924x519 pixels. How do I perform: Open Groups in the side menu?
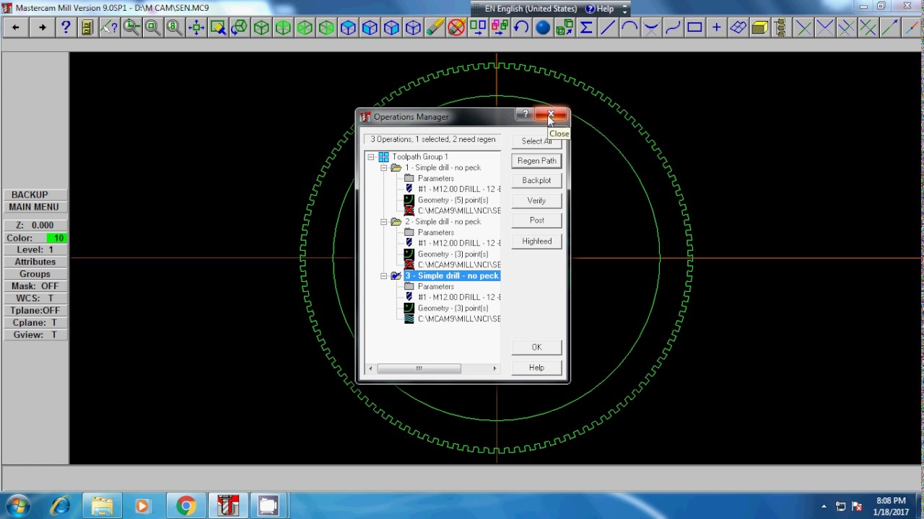click(35, 274)
